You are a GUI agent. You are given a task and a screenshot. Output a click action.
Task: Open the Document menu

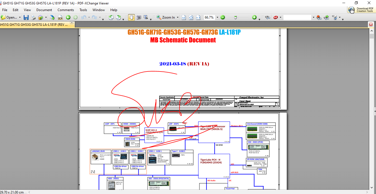click(x=44, y=10)
